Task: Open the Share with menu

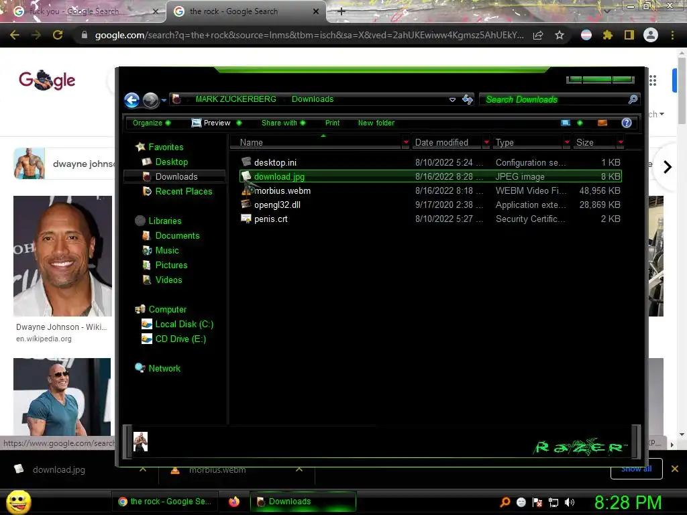Action: (x=283, y=123)
